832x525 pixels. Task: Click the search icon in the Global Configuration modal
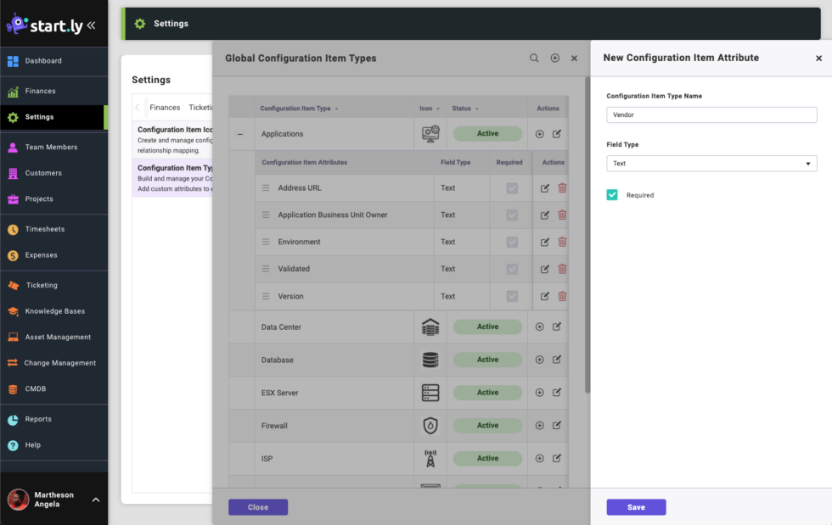click(534, 58)
